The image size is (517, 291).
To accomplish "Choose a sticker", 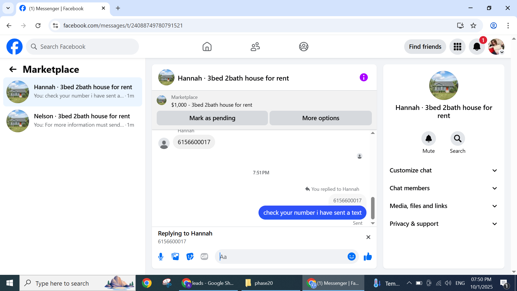I will (x=190, y=257).
